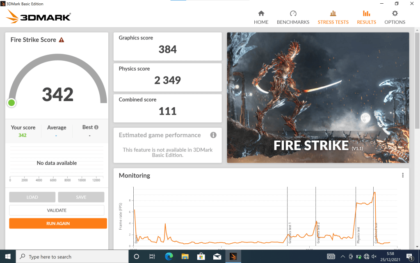Image resolution: width=420 pixels, height=263 pixels.
Task: Restore down the 3DMark window
Action: (x=397, y=3)
